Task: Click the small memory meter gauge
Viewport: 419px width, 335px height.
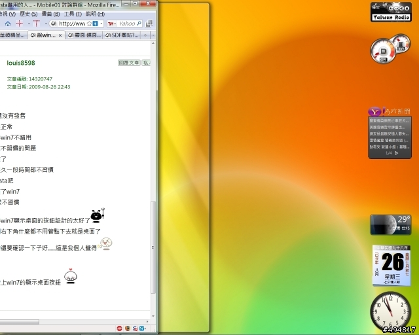Action: point(401,44)
